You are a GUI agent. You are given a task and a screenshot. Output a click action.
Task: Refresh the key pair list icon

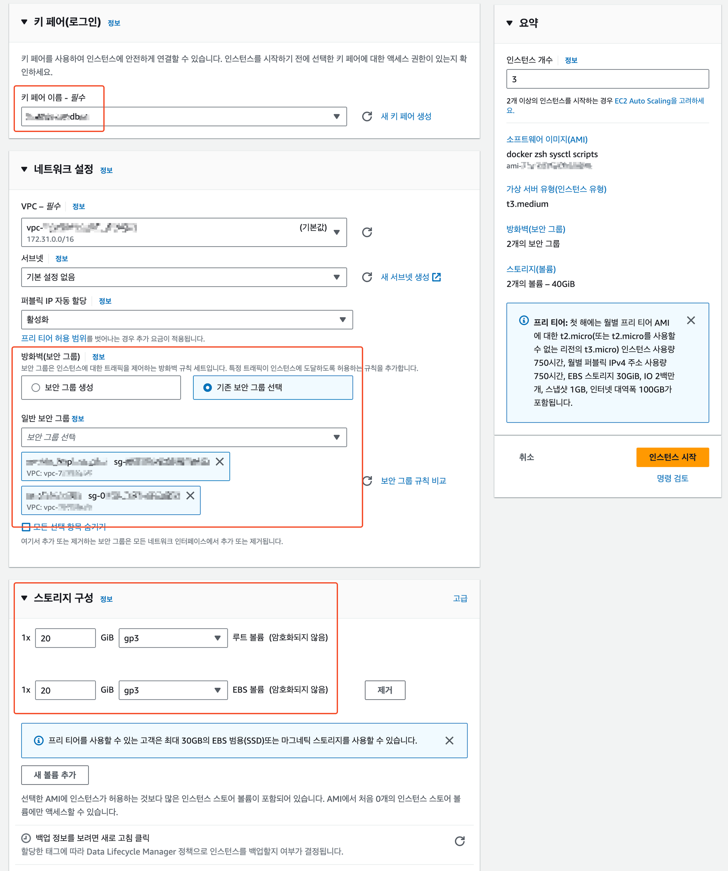pyautogui.click(x=367, y=116)
